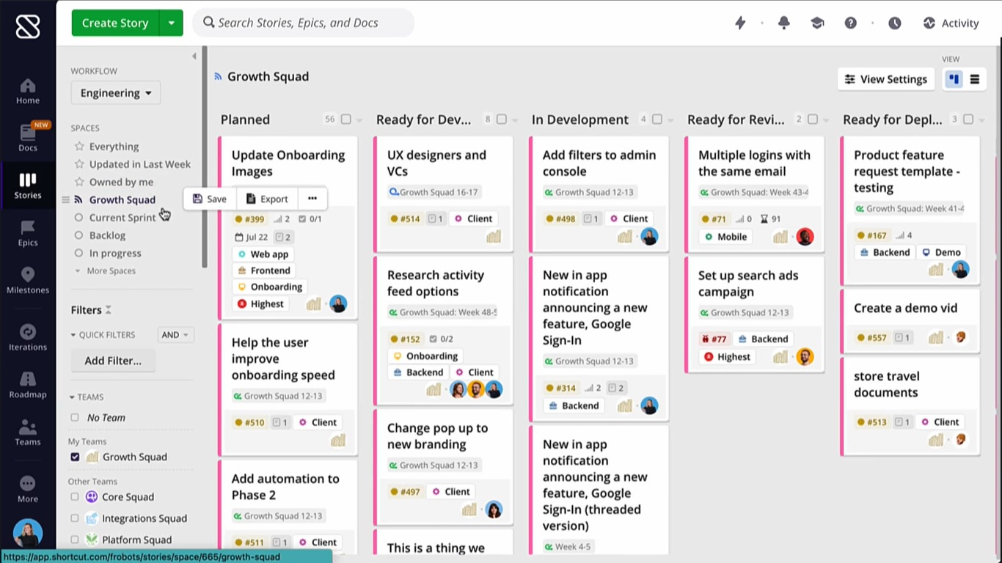The image size is (1002, 563).
Task: Choose Save from the context menu
Action: [x=209, y=198]
